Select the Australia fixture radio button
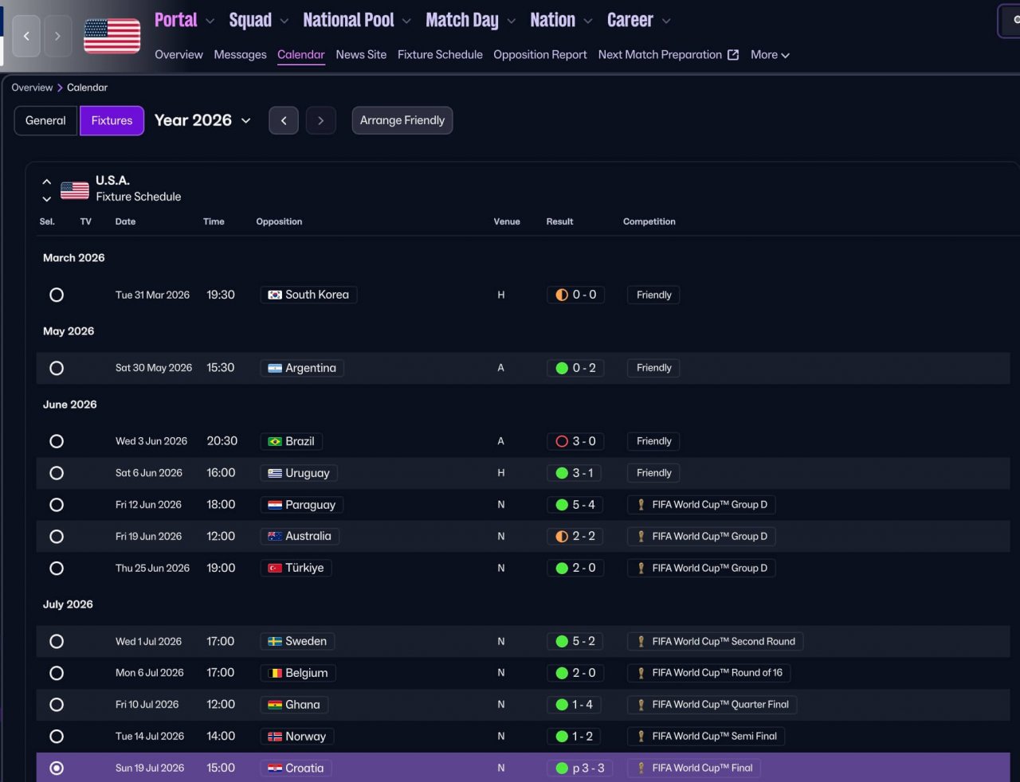The height and width of the screenshot is (782, 1020). (x=57, y=537)
